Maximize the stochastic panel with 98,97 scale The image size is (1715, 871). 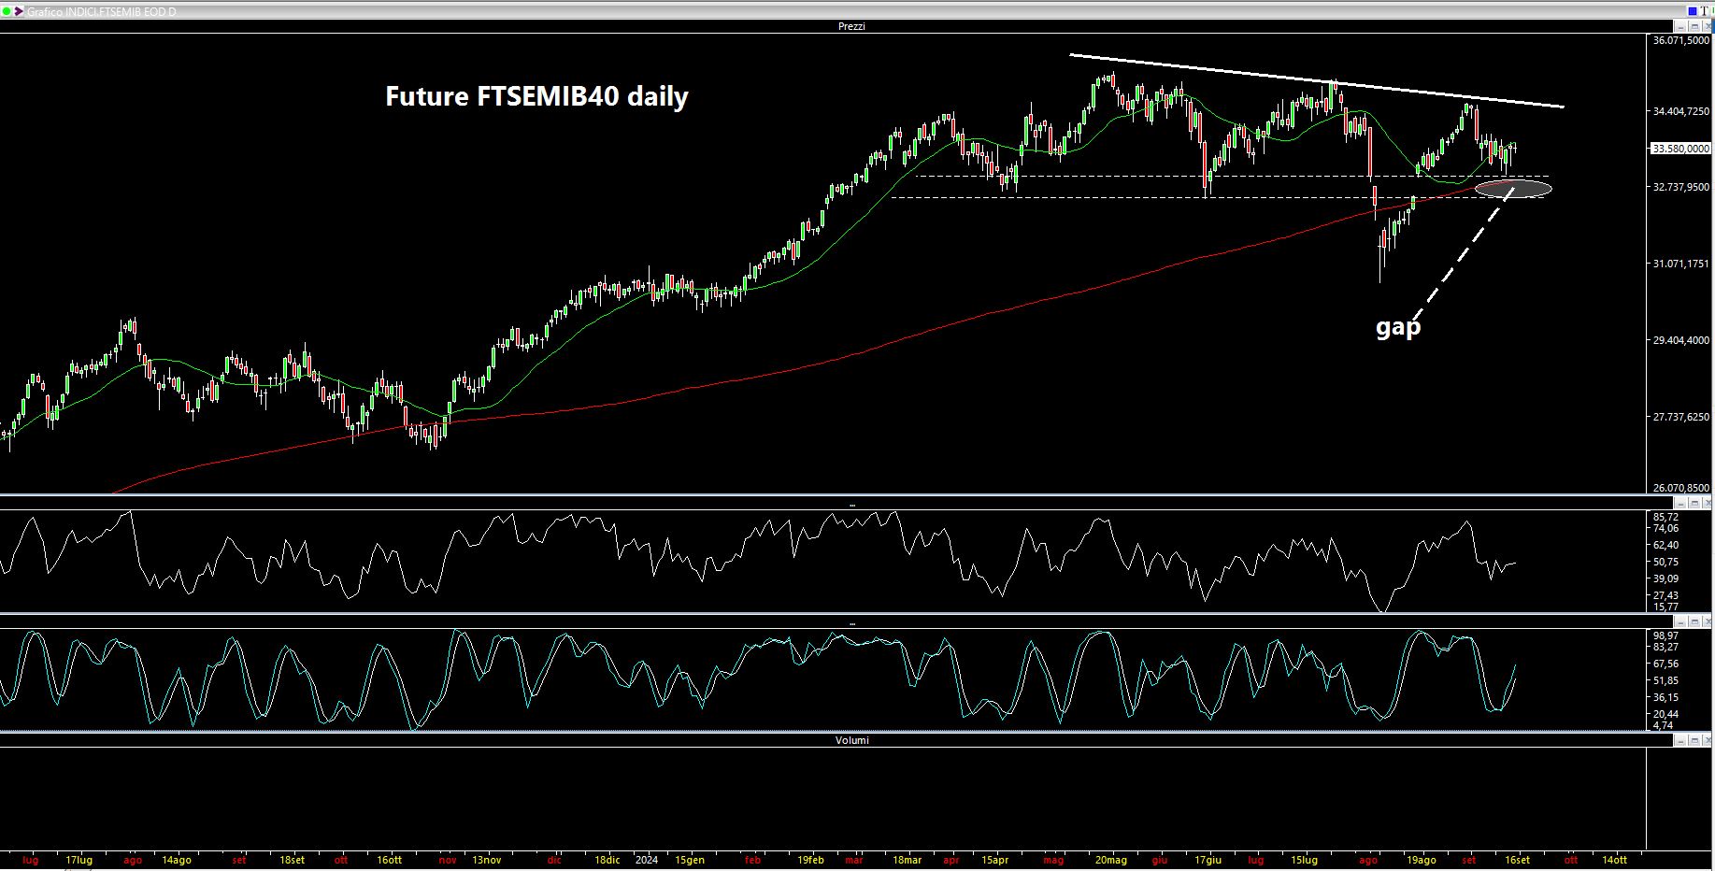pyautogui.click(x=1694, y=622)
